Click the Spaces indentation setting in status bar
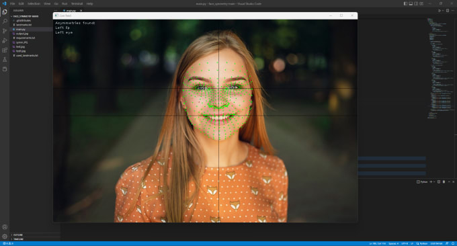Image resolution: width=457 pixels, height=246 pixels. click(x=393, y=243)
